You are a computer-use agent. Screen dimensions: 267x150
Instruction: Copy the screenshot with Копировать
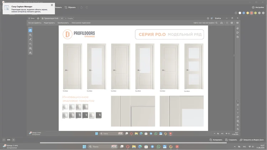point(216,140)
